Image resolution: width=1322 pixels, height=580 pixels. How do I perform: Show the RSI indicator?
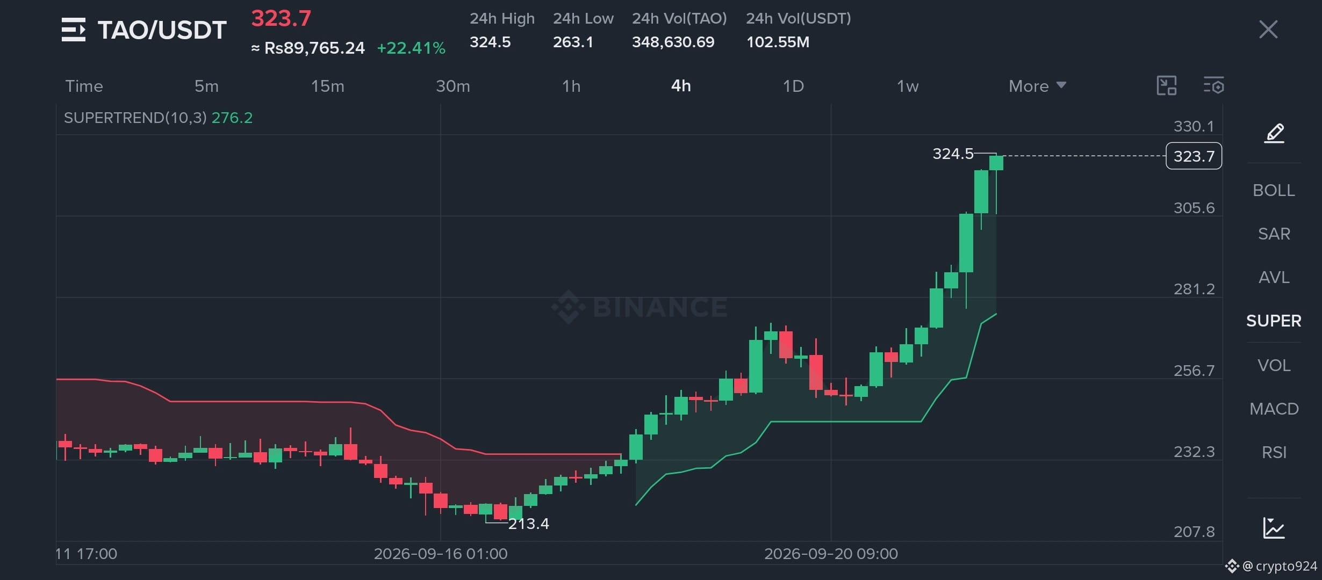1274,452
